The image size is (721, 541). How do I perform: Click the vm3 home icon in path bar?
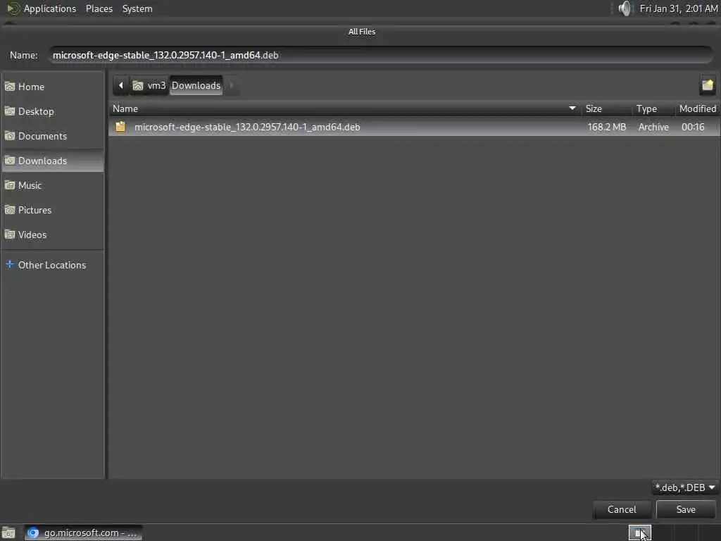pyautogui.click(x=138, y=85)
